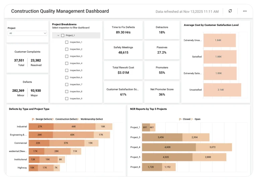Screen dimensions: 257x180
Task: Click the Time to Fix Defects card
Action: click(x=123, y=30)
